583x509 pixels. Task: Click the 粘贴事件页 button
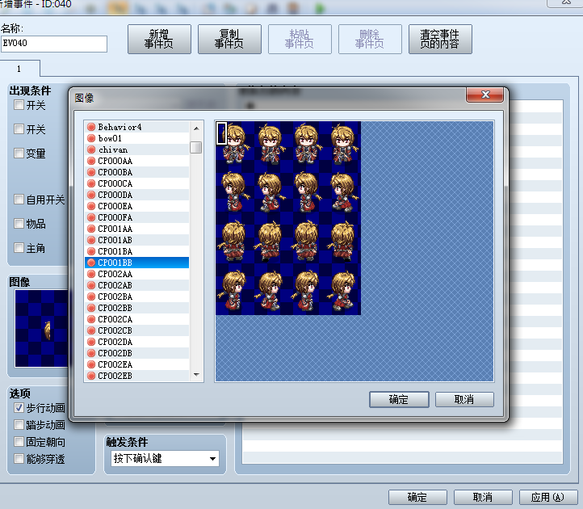tap(300, 39)
